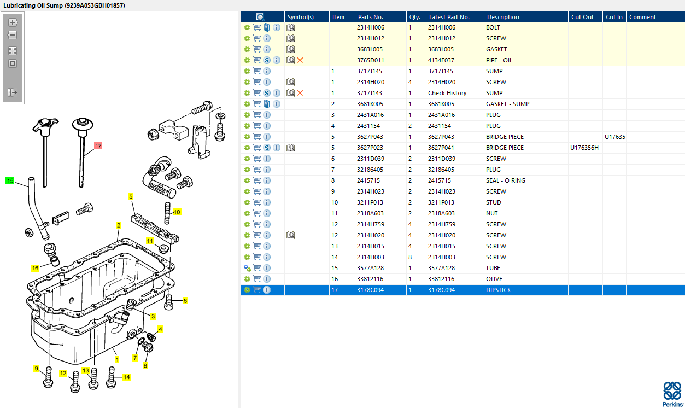Sort by the Description column header
This screenshot has width=685, height=408.
526,17
